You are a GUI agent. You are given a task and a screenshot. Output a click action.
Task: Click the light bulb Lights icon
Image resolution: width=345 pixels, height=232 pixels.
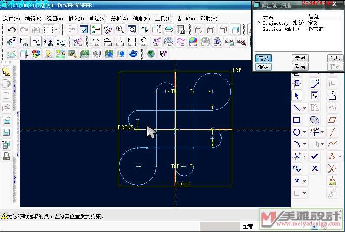pos(48,53)
